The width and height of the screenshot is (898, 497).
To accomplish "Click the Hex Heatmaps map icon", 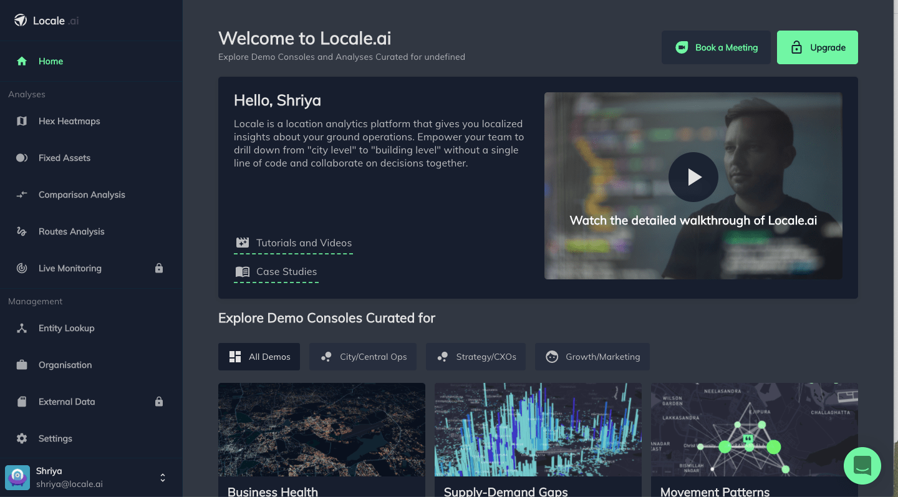I will (22, 121).
